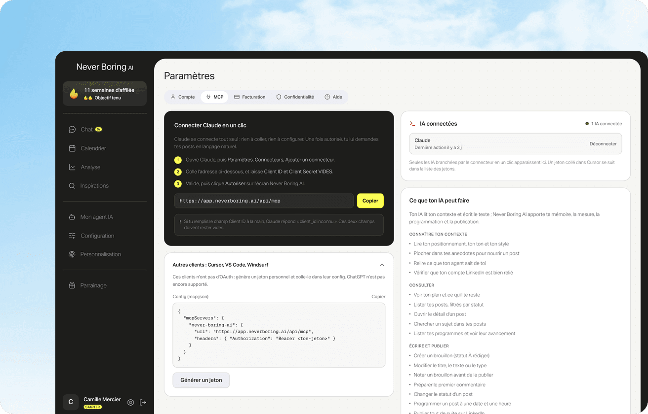Viewport: 648px width, 414px height.
Task: Click "Noter un brouillon avant de le publier"
Action: click(453, 375)
